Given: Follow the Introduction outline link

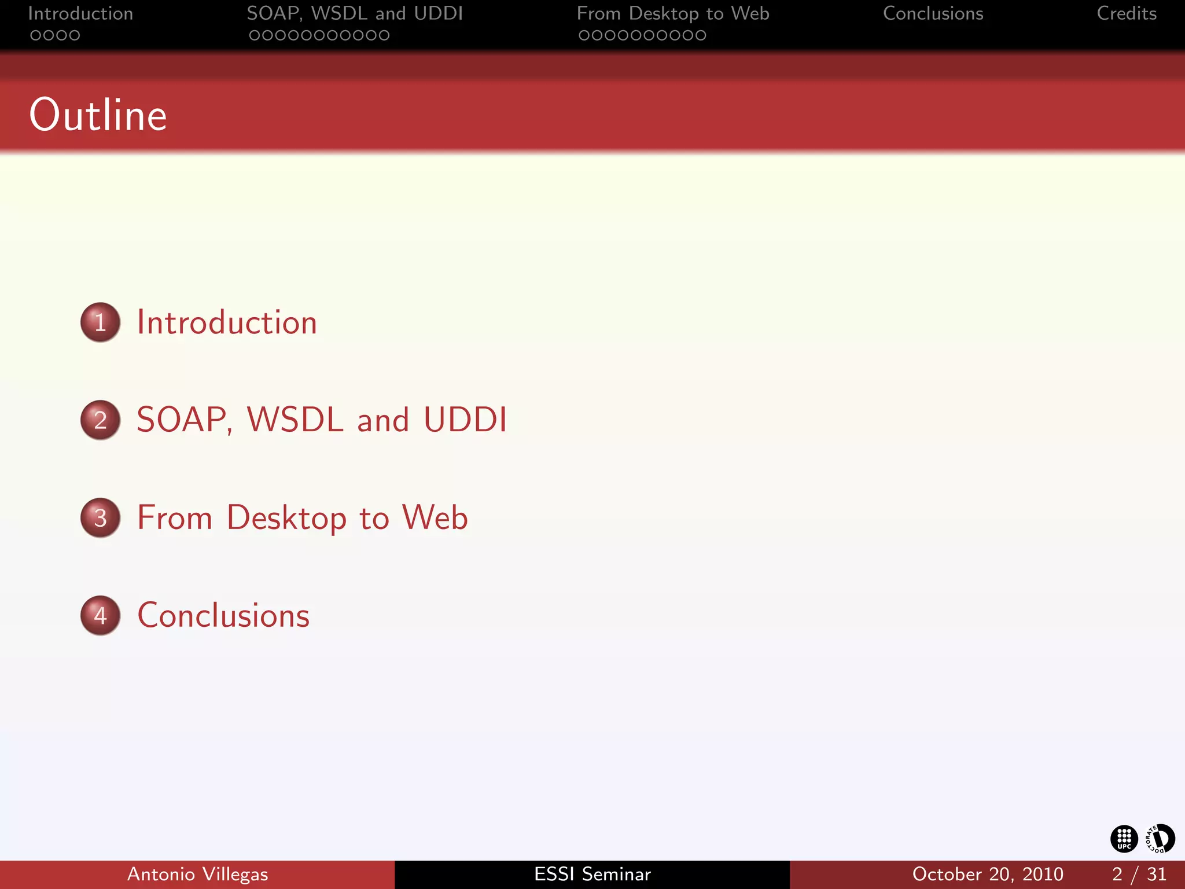Looking at the screenshot, I should point(227,322).
